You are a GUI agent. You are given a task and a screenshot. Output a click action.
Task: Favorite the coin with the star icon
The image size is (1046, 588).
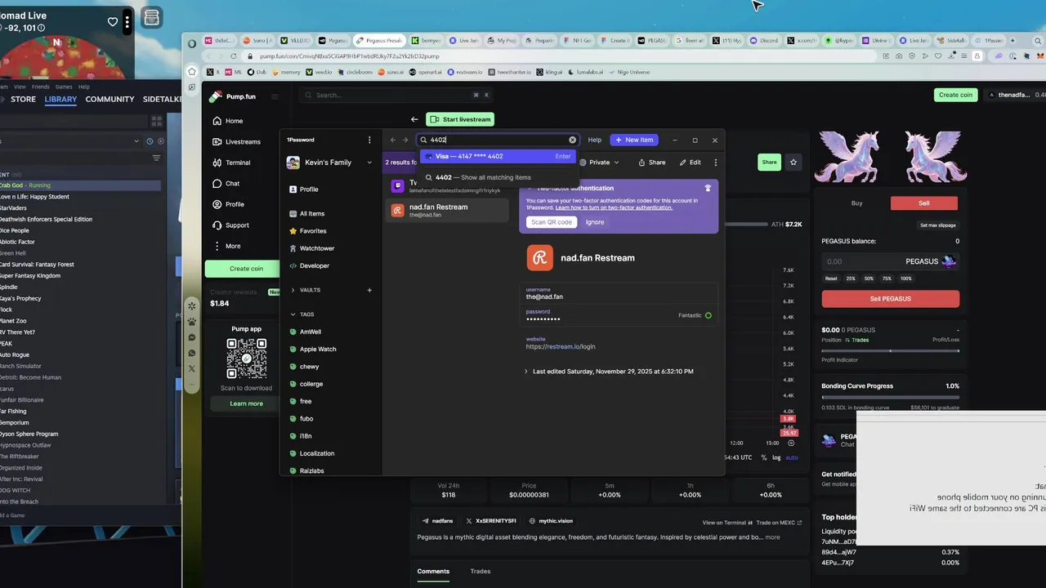[793, 163]
